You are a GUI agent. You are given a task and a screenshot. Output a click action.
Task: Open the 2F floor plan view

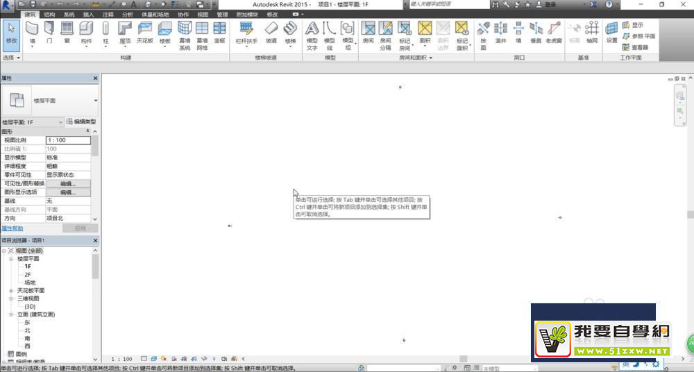pyautogui.click(x=28, y=275)
